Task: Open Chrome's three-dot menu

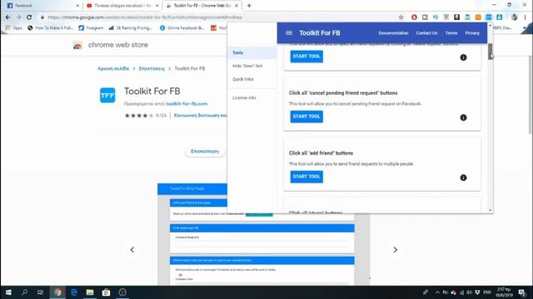Action: pos(526,17)
